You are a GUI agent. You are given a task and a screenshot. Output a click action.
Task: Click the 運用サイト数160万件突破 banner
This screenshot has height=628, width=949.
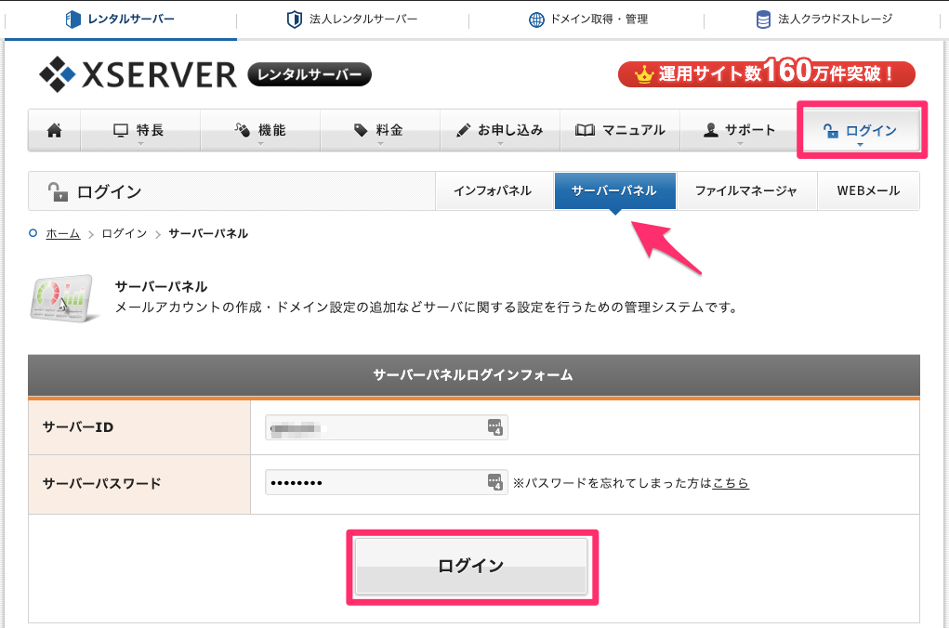tap(766, 73)
